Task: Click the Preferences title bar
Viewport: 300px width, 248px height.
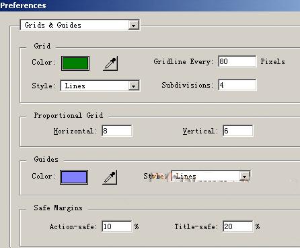Action: click(150, 5)
